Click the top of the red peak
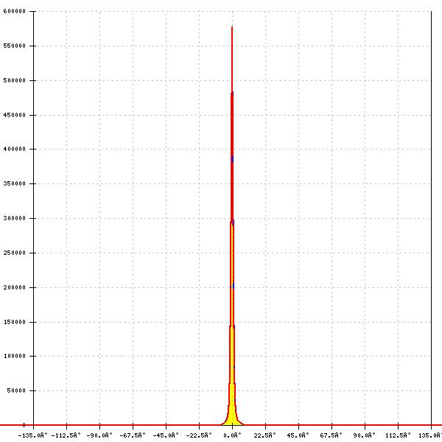The image size is (442, 442). [232, 28]
